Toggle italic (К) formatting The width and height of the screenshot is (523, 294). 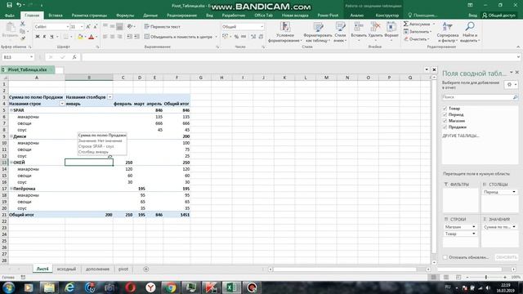click(x=44, y=37)
